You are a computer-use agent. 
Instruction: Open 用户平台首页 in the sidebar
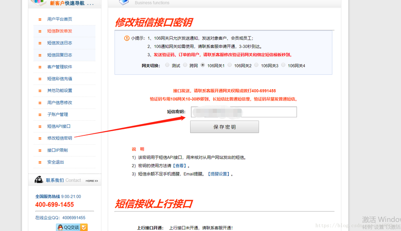60,19
